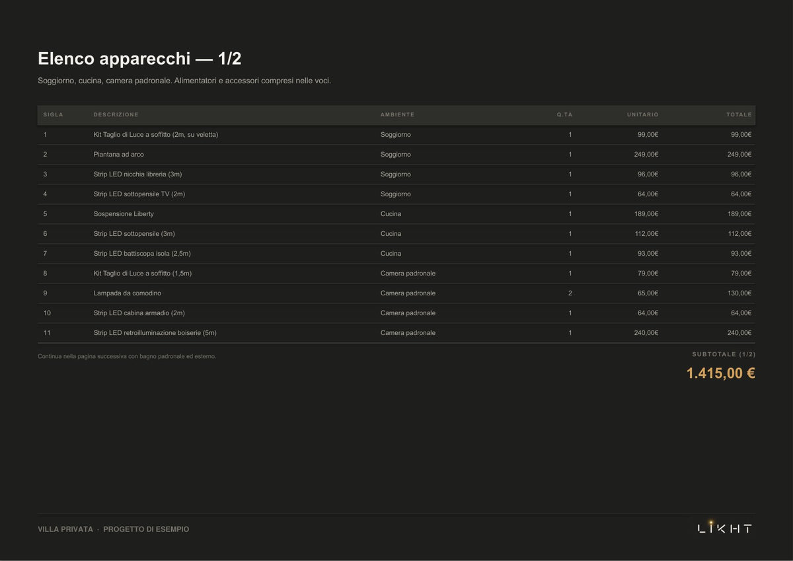
Task: Click 'Strip LED cabina armadio (2m)'
Action: point(139,313)
